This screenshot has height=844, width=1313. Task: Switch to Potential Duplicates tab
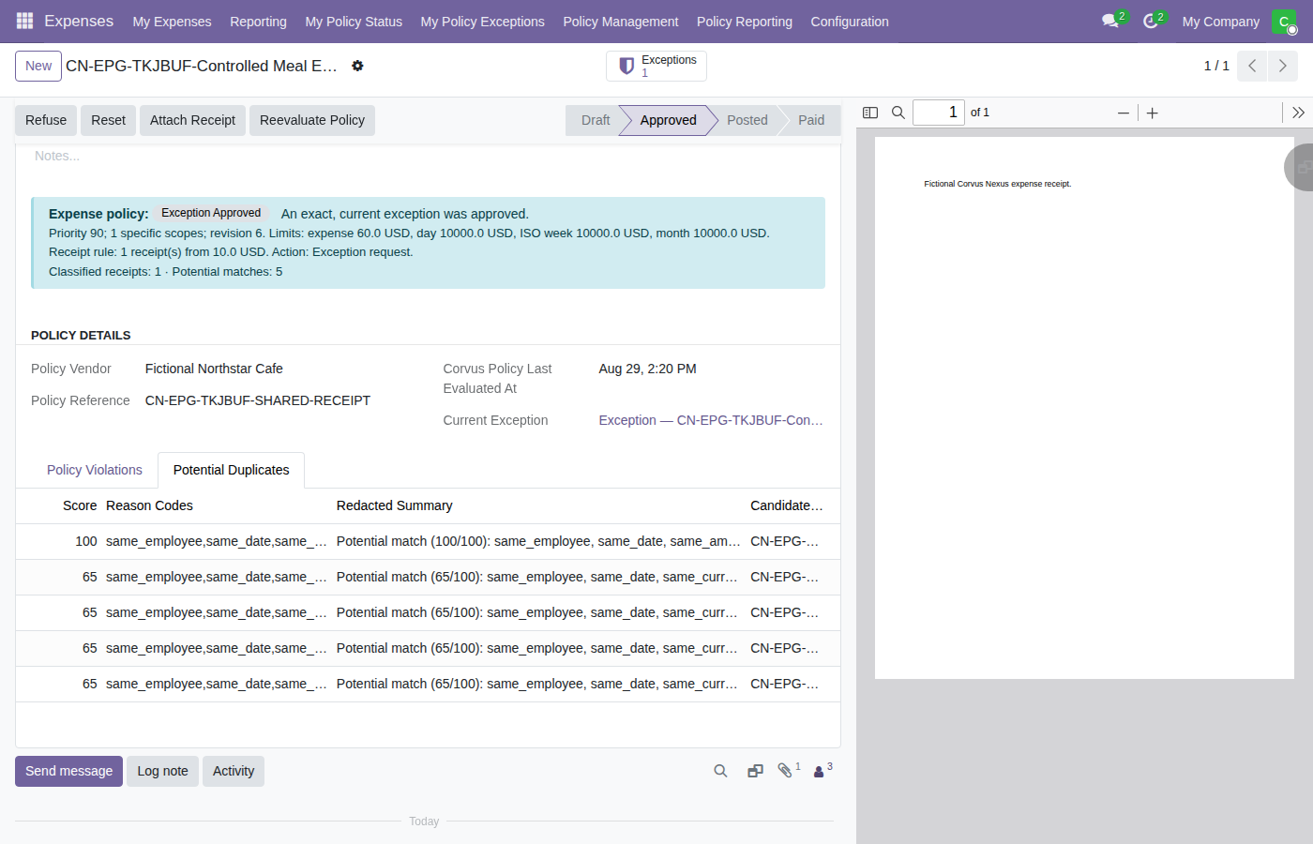[x=231, y=470]
